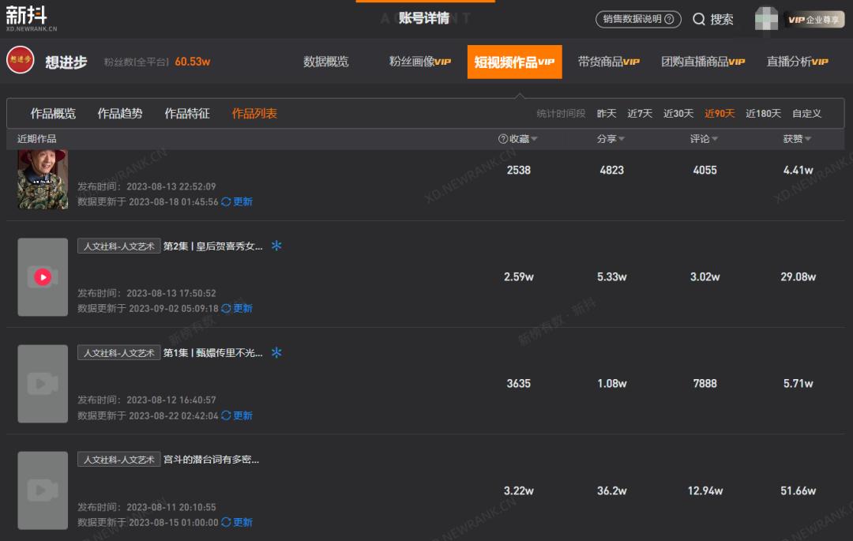Select the 近30天 time range

(x=678, y=113)
